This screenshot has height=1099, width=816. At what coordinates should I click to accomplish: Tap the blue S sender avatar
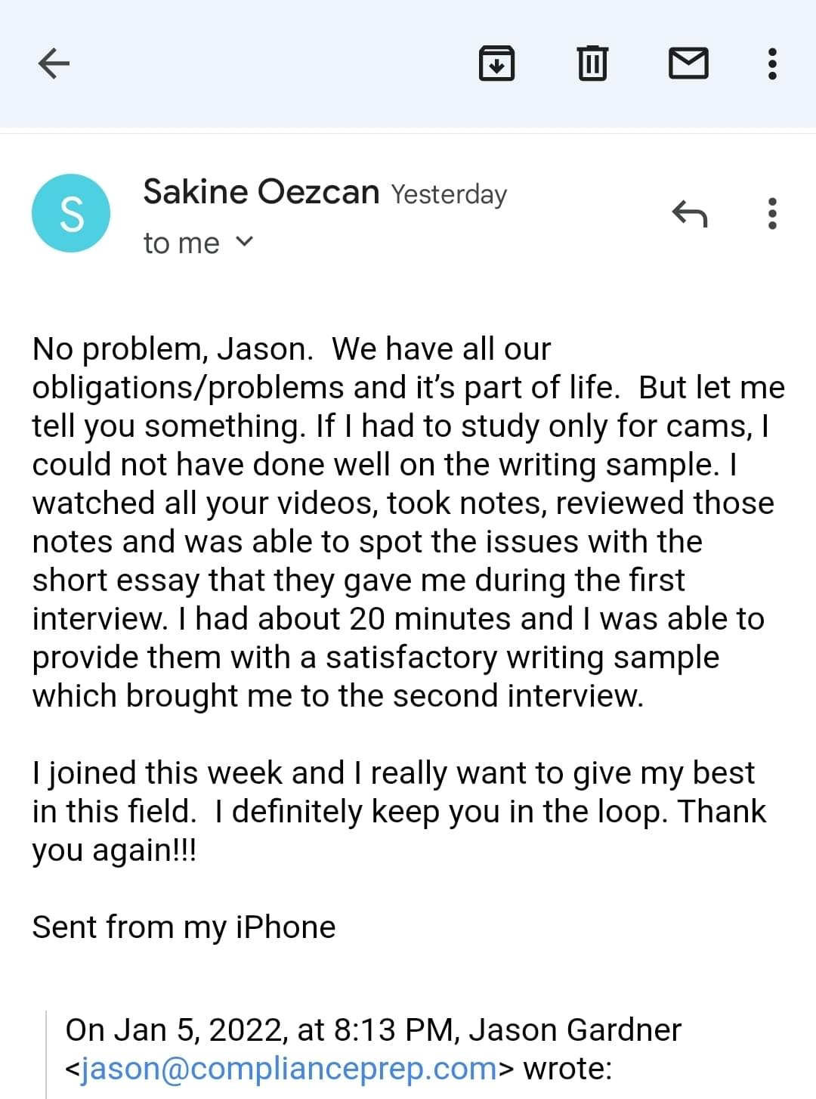71,213
